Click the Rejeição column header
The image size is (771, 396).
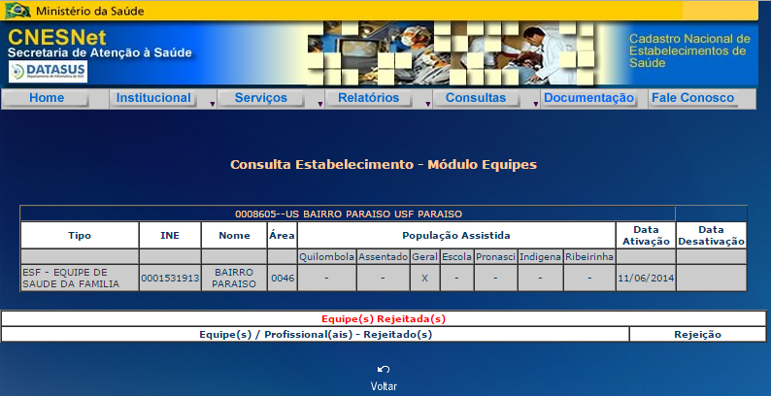[697, 335]
